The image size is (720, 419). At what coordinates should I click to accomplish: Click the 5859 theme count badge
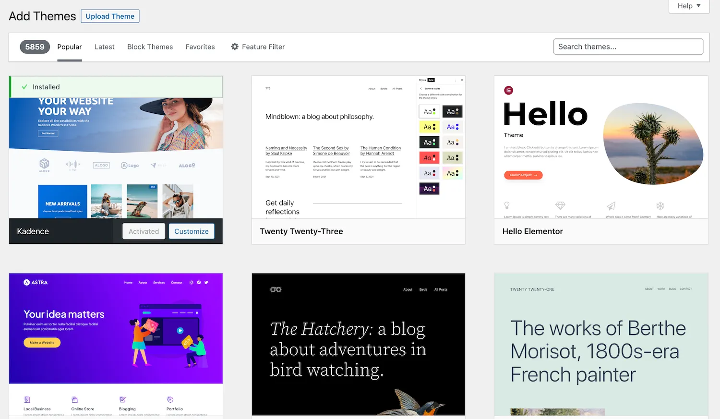coord(35,47)
